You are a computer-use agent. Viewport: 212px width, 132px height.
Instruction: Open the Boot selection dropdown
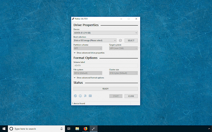(95, 40)
